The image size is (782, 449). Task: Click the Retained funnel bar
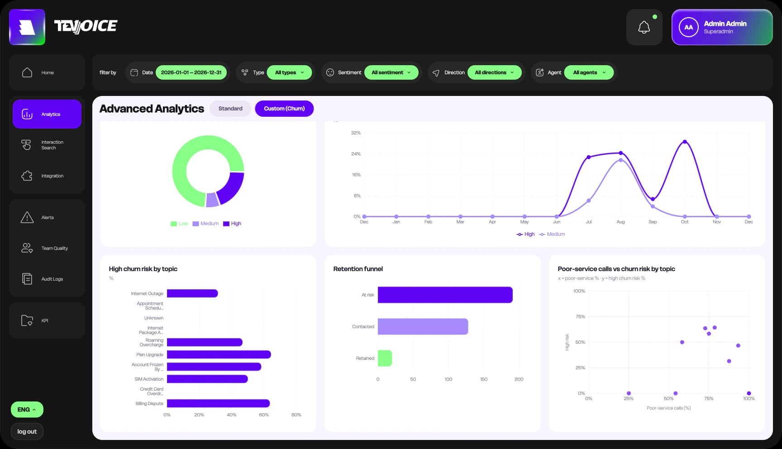pyautogui.click(x=385, y=358)
